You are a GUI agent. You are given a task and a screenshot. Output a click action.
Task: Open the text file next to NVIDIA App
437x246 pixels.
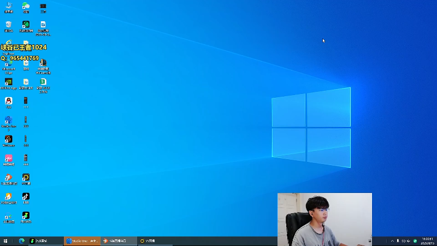pyautogui.click(x=26, y=84)
